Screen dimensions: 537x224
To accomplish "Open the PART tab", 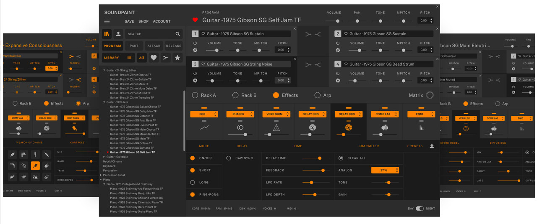I will [x=134, y=46].
